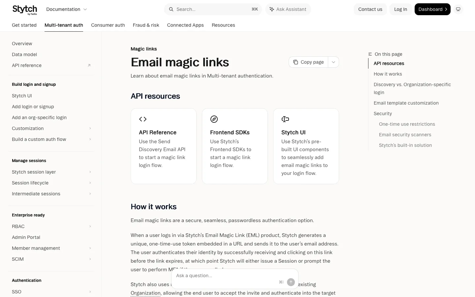Screen dimensions: 475x297
Task: Click the Ask Assistant sparkle icon
Action: 271,9
